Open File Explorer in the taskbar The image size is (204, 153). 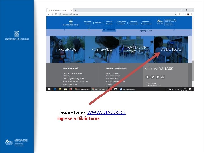tap(60, 89)
